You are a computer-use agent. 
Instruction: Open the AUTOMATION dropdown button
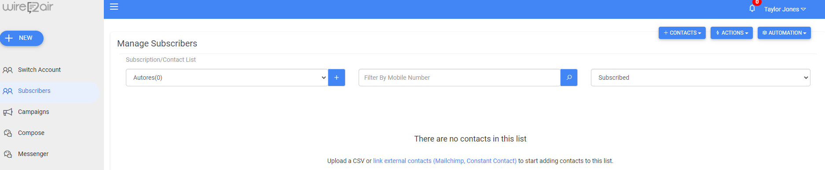784,33
